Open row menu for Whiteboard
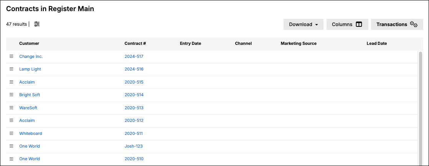Screen dimensions: 429x166 pos(12,133)
